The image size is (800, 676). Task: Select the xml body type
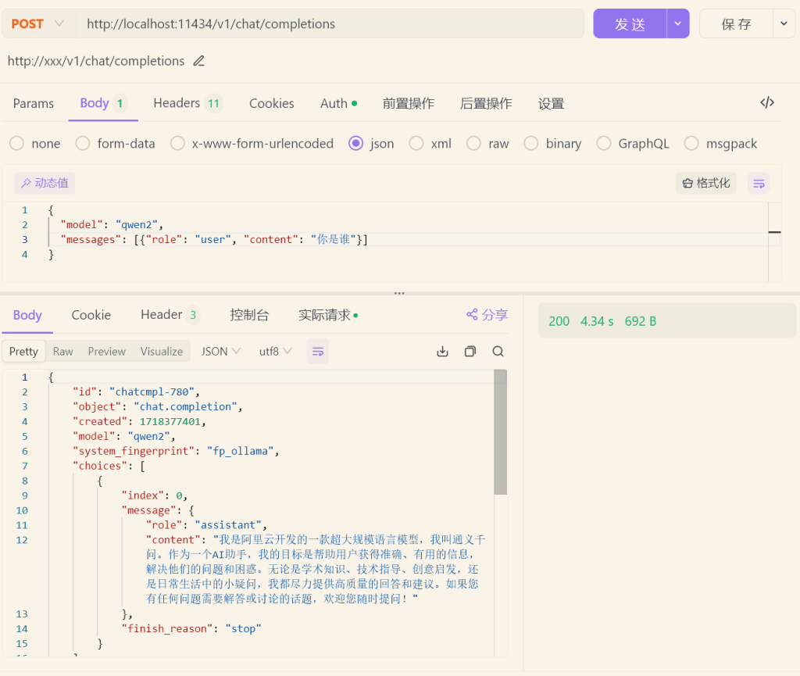430,143
